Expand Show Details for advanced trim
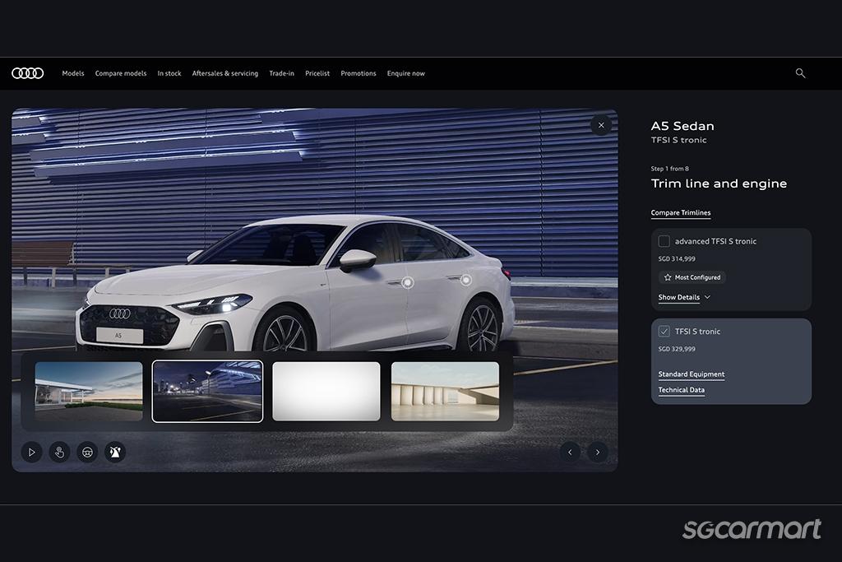Image resolution: width=842 pixels, height=562 pixels. coord(684,297)
